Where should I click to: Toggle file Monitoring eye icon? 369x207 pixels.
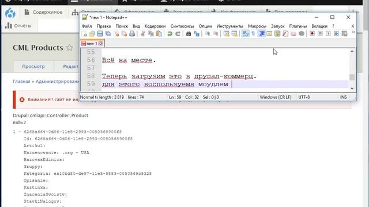point(302,33)
